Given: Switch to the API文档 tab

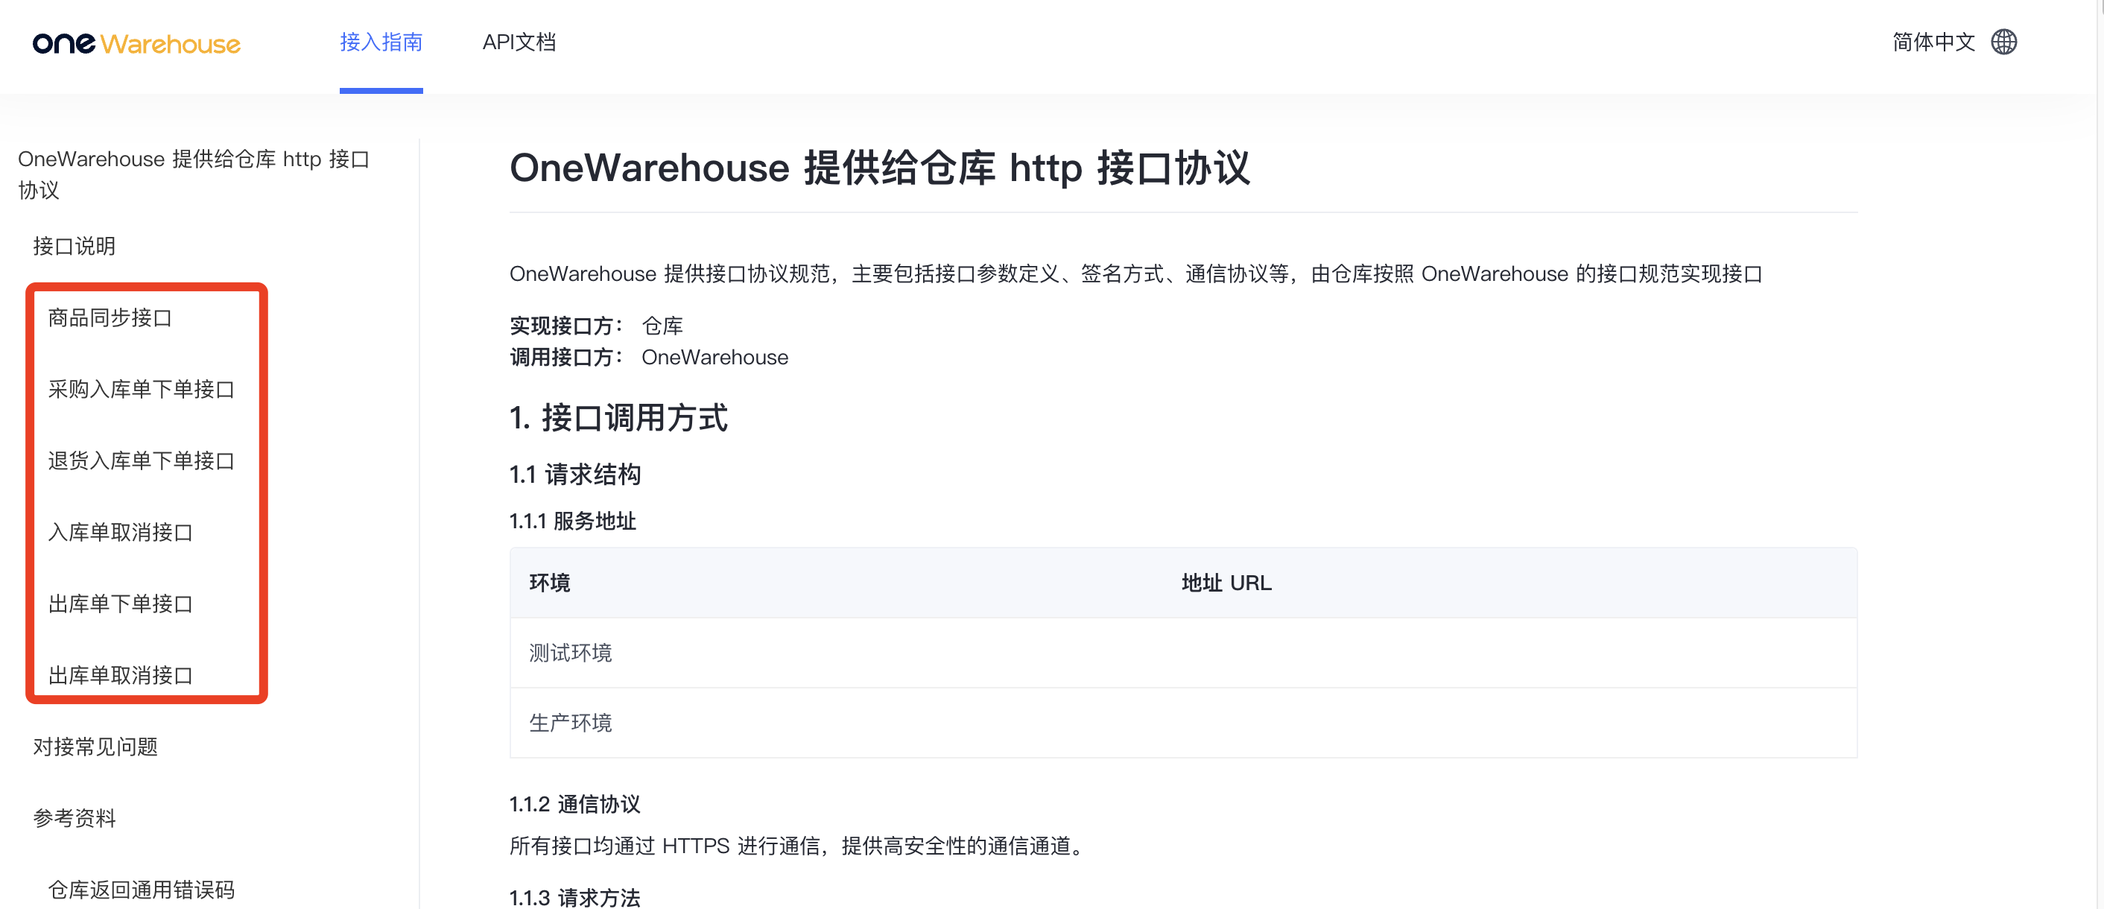Looking at the screenshot, I should tap(519, 42).
